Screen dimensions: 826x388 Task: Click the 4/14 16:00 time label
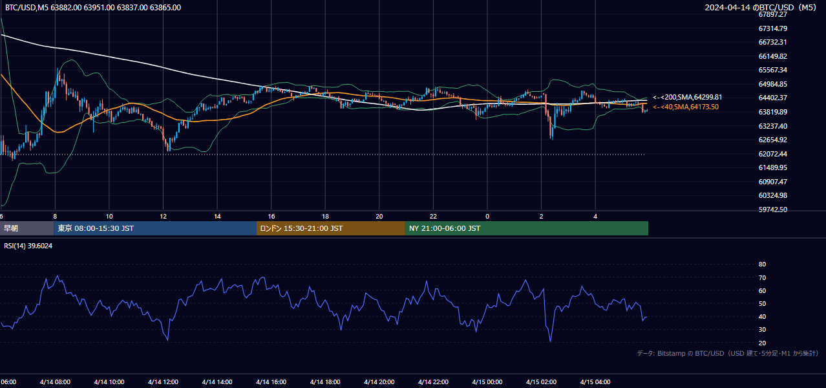point(271,382)
